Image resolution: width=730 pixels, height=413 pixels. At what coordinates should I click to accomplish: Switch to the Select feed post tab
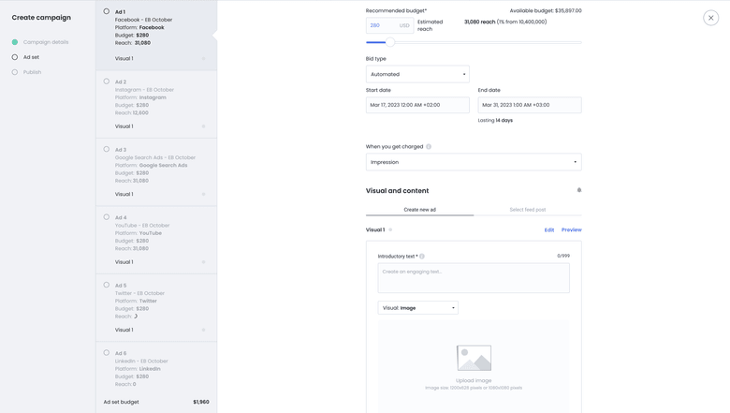[527, 210]
